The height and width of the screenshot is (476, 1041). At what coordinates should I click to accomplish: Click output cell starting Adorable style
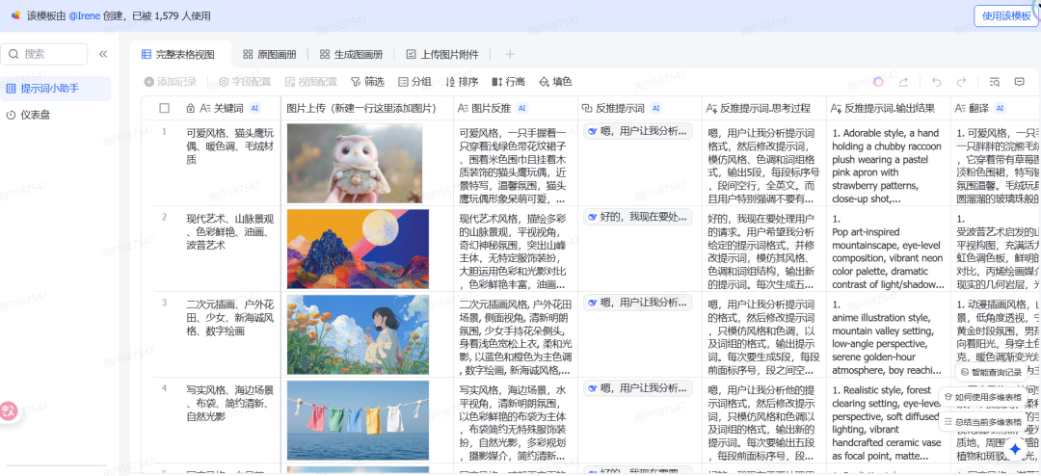click(x=889, y=163)
